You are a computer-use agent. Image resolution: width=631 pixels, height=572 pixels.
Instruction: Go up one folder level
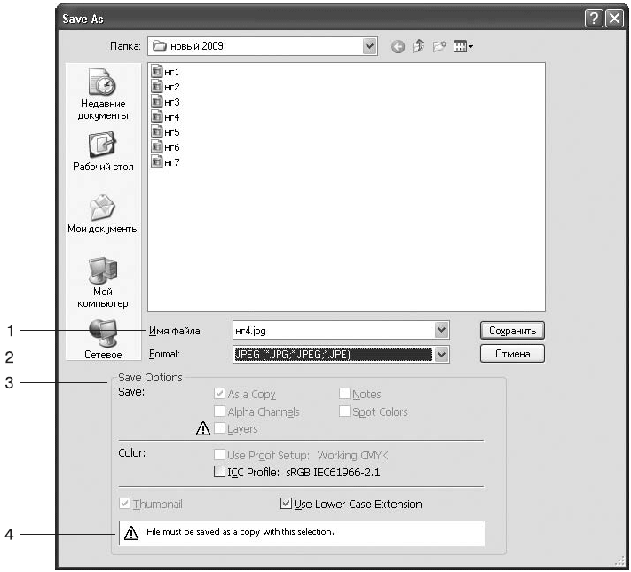click(x=419, y=46)
